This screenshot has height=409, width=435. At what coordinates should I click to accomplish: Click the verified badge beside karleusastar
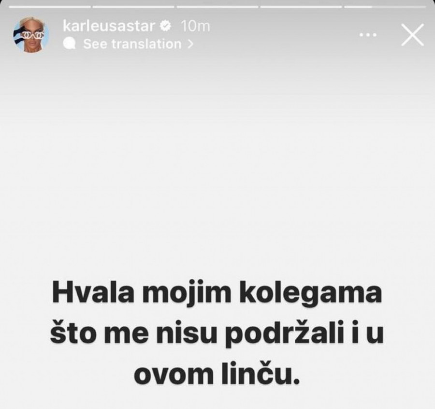166,26
